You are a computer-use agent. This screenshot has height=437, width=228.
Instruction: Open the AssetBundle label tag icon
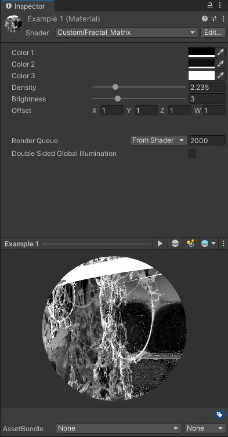point(220,415)
